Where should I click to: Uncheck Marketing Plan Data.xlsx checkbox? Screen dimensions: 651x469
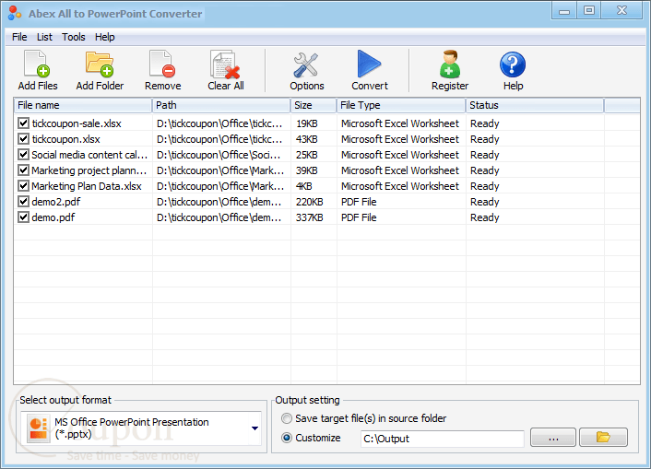pyautogui.click(x=23, y=186)
